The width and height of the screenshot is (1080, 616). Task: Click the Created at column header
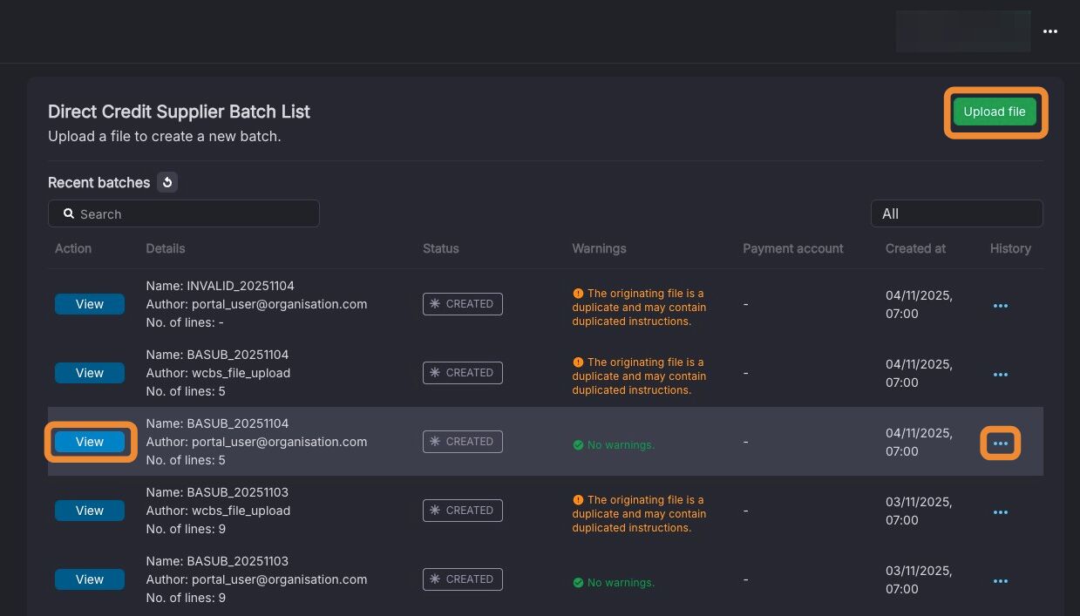[915, 248]
